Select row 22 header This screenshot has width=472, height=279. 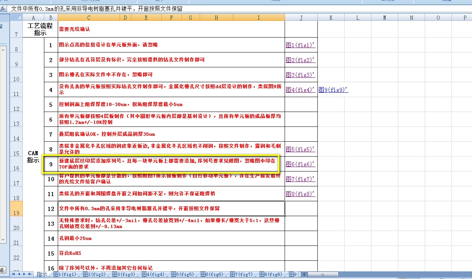(16, 253)
